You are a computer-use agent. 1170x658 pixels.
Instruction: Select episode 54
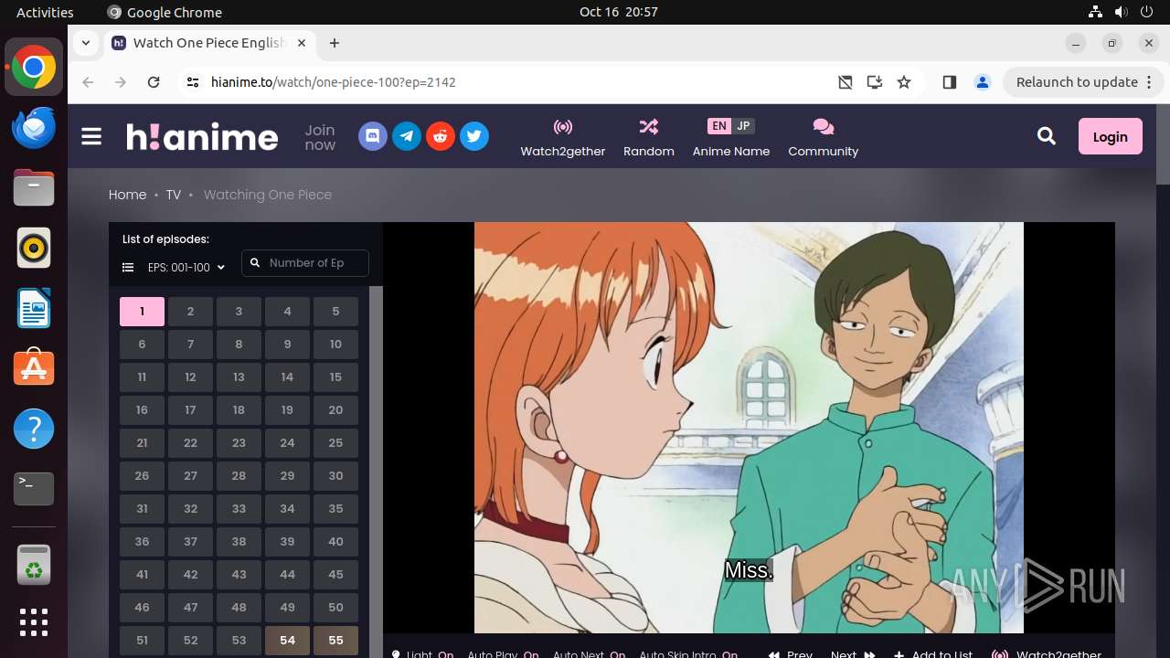[x=287, y=641]
